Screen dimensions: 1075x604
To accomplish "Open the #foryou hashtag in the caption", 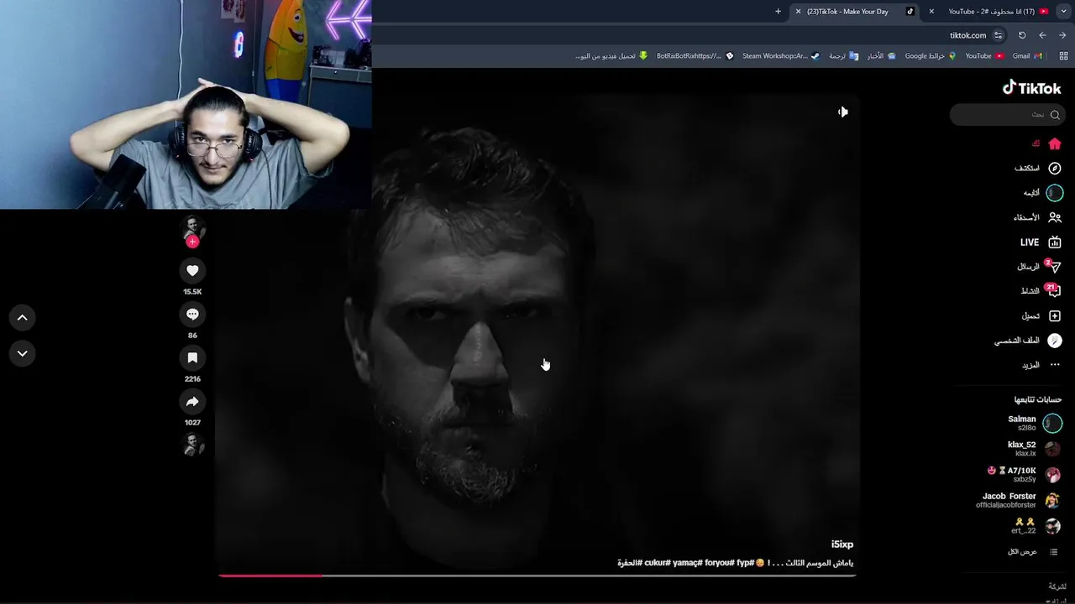I will (719, 563).
